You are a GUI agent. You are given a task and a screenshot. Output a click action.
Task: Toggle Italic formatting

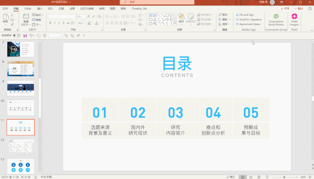tap(54, 23)
